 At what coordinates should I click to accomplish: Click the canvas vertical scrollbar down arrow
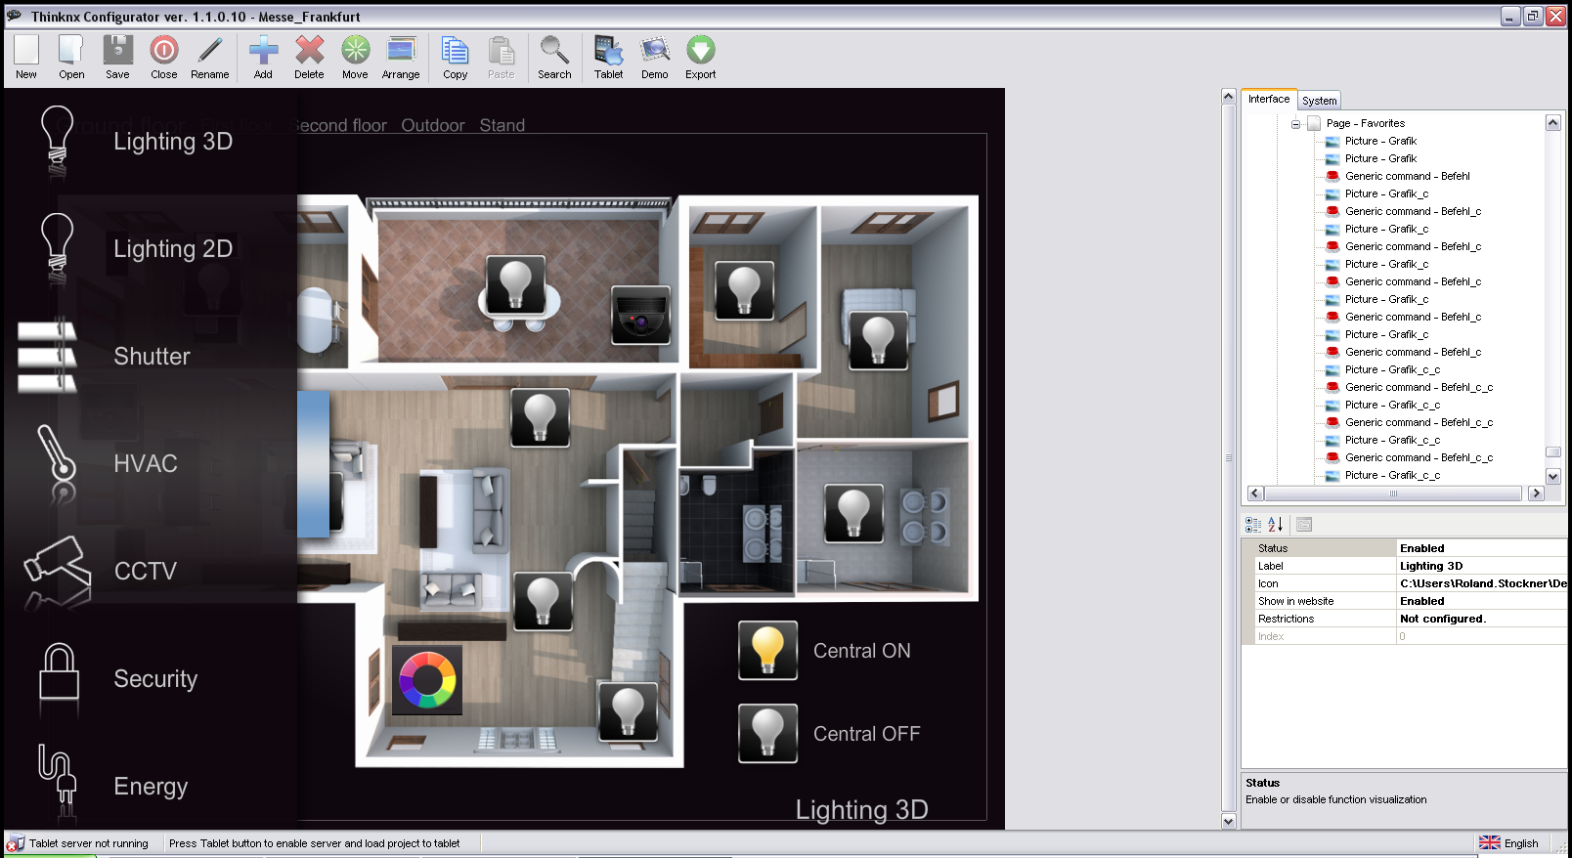click(x=1229, y=821)
